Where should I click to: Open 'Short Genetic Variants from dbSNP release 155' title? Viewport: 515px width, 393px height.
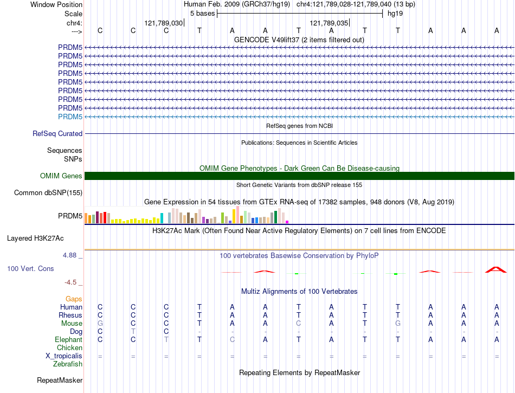[x=299, y=185]
